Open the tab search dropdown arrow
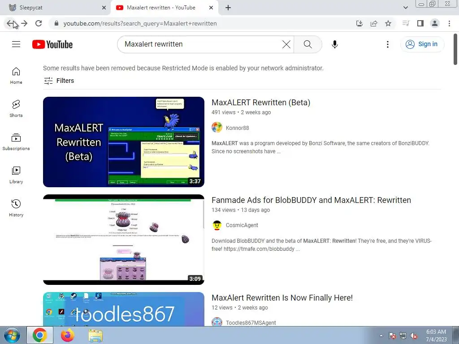The width and height of the screenshot is (459, 344). click(x=405, y=8)
